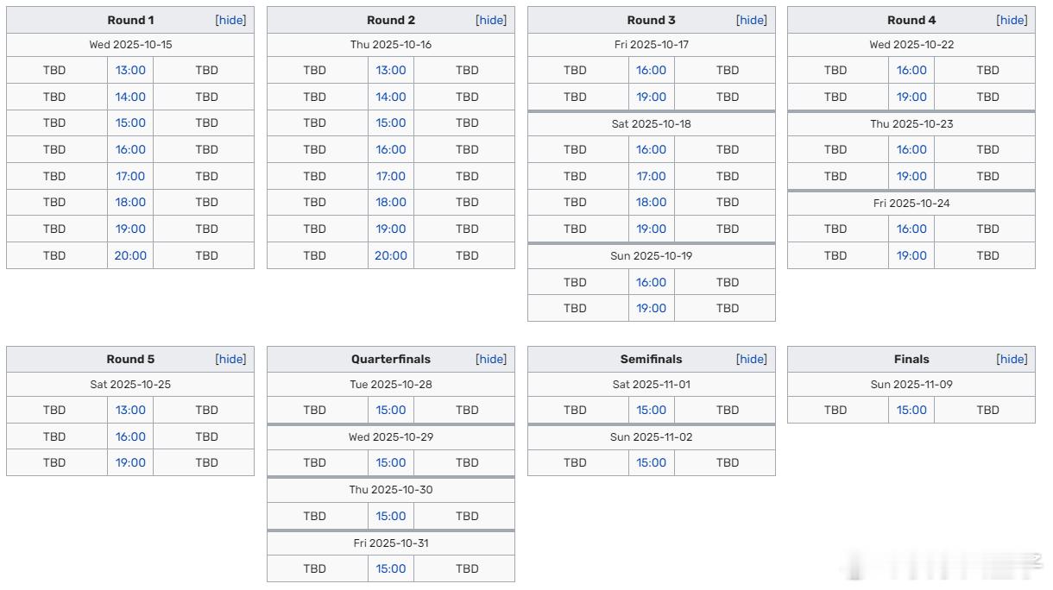The image size is (1053, 590).
Task: Click the 19:00 match under Sun 2025-10-19
Action: click(651, 308)
